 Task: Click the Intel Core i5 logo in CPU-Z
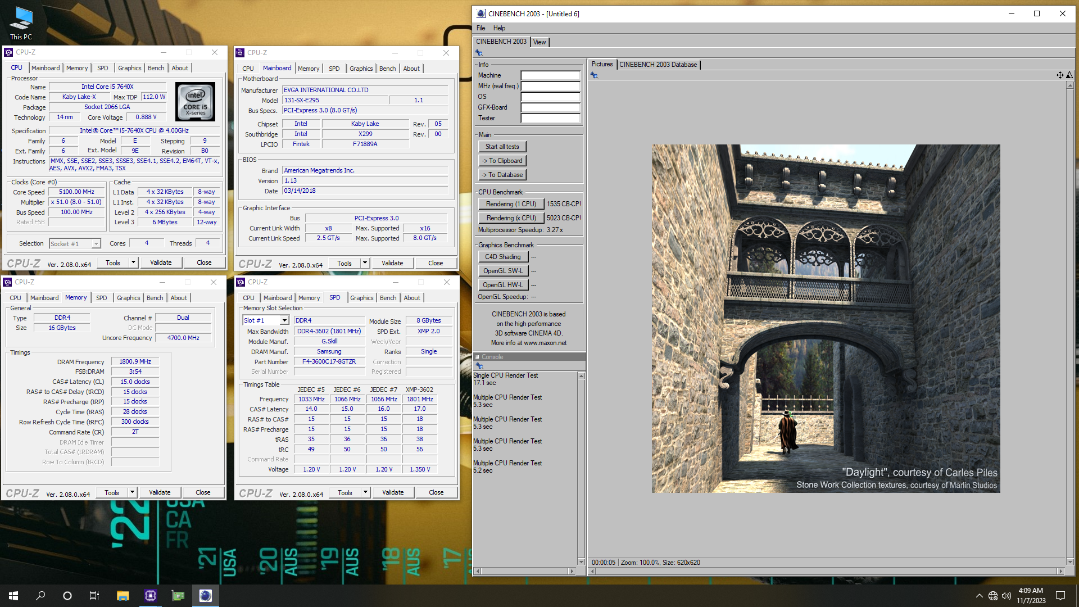(196, 102)
